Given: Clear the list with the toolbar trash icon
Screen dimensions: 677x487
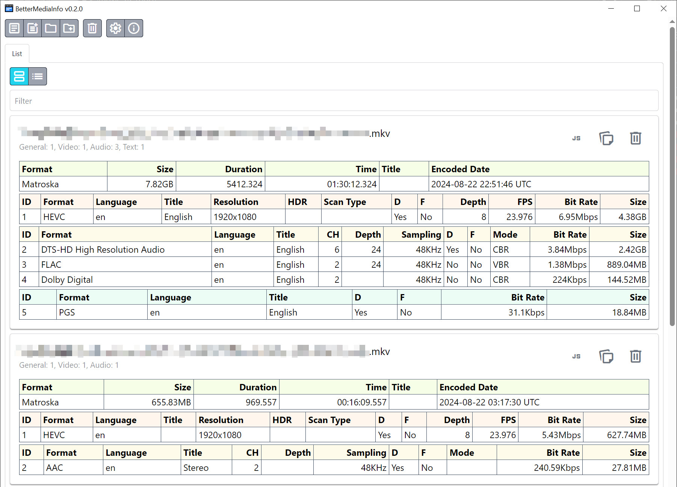Looking at the screenshot, I should [x=92, y=28].
